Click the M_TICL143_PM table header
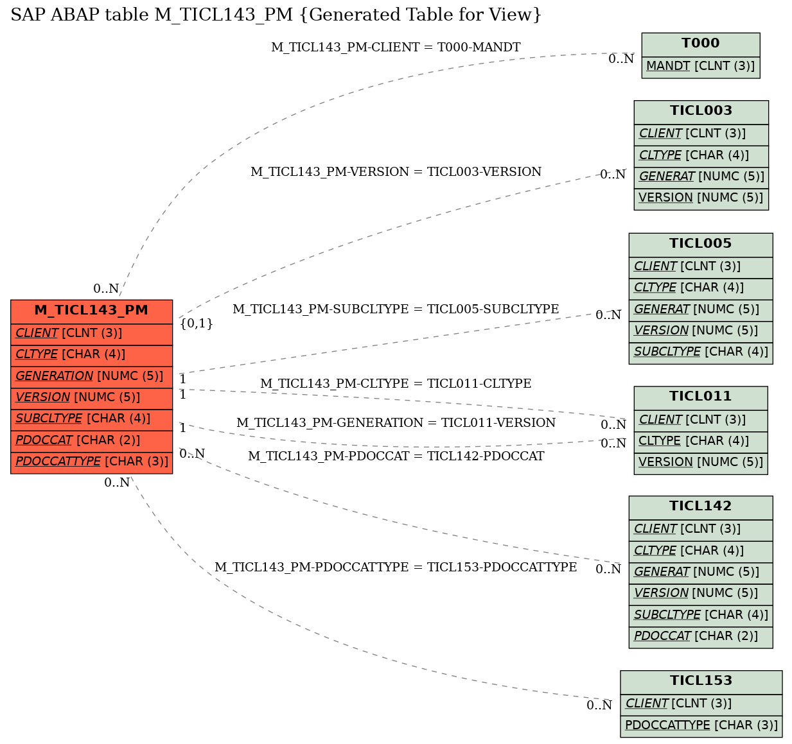This screenshot has height=744, width=792. [x=92, y=311]
